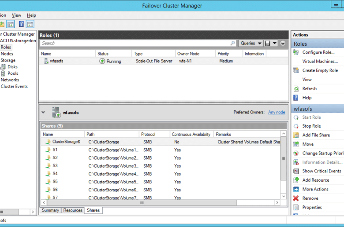344x227 pixels.
Task: Sort roles by Owner Node column
Action: [195, 54]
